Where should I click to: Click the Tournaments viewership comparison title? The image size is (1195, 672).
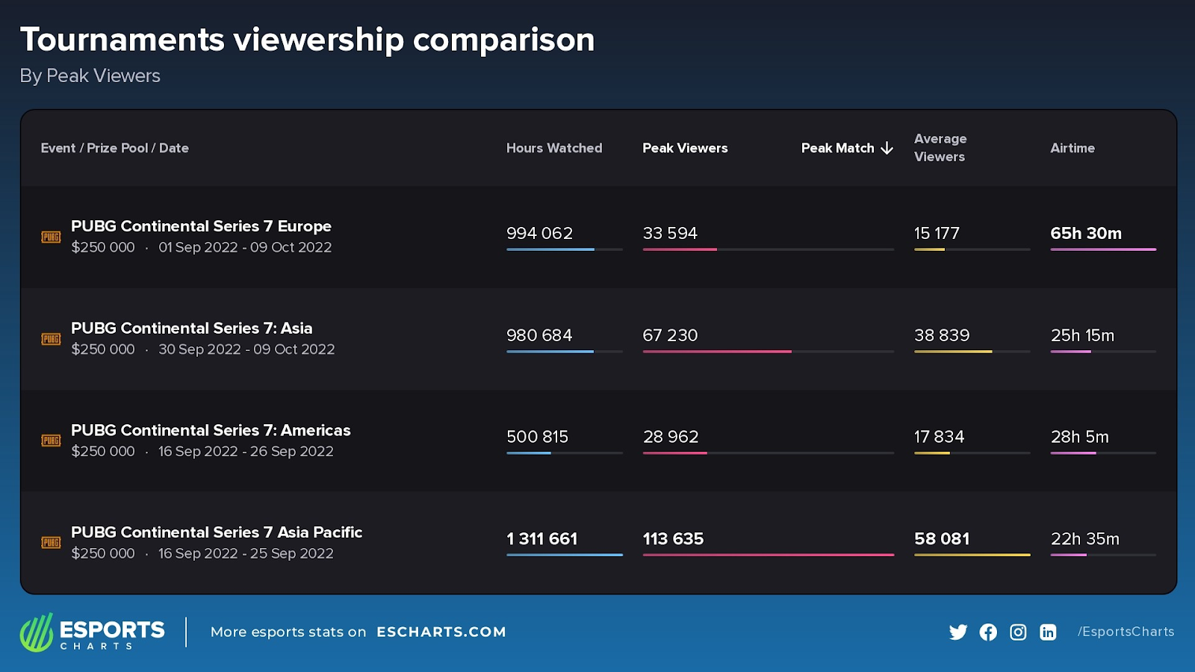click(x=308, y=40)
